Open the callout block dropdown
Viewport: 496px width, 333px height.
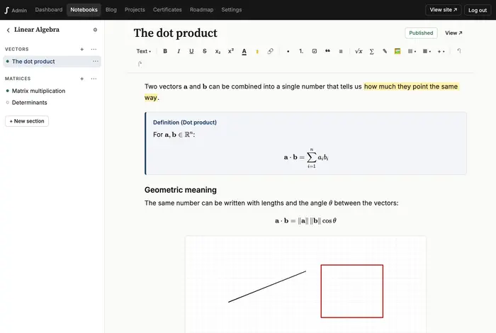[x=427, y=51]
